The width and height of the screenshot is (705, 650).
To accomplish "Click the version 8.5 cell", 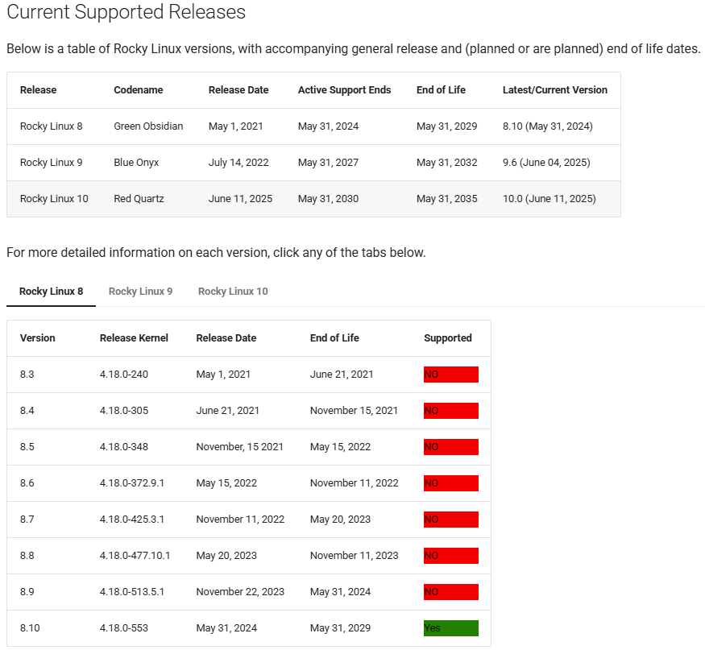I will [x=27, y=447].
